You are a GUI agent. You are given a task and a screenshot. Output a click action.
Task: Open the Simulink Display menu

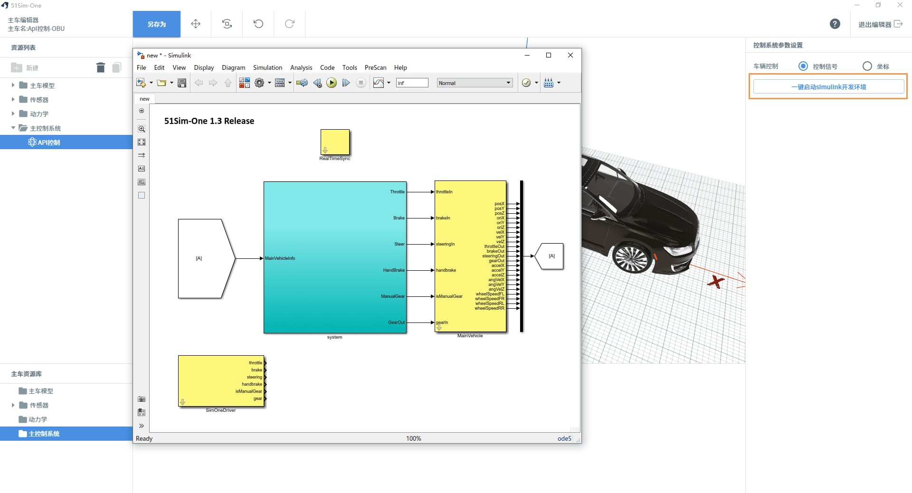click(x=204, y=67)
